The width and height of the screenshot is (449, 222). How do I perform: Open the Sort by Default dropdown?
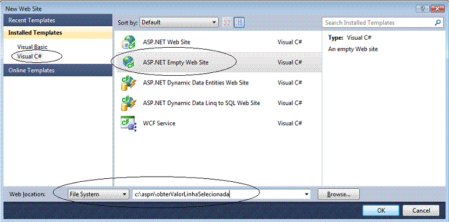pos(179,22)
